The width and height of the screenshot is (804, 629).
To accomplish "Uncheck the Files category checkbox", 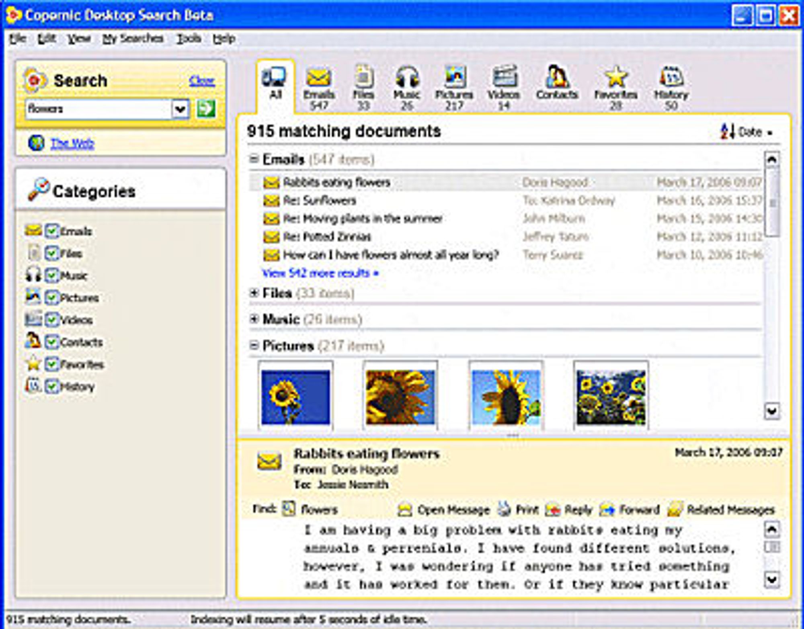I will 52,253.
